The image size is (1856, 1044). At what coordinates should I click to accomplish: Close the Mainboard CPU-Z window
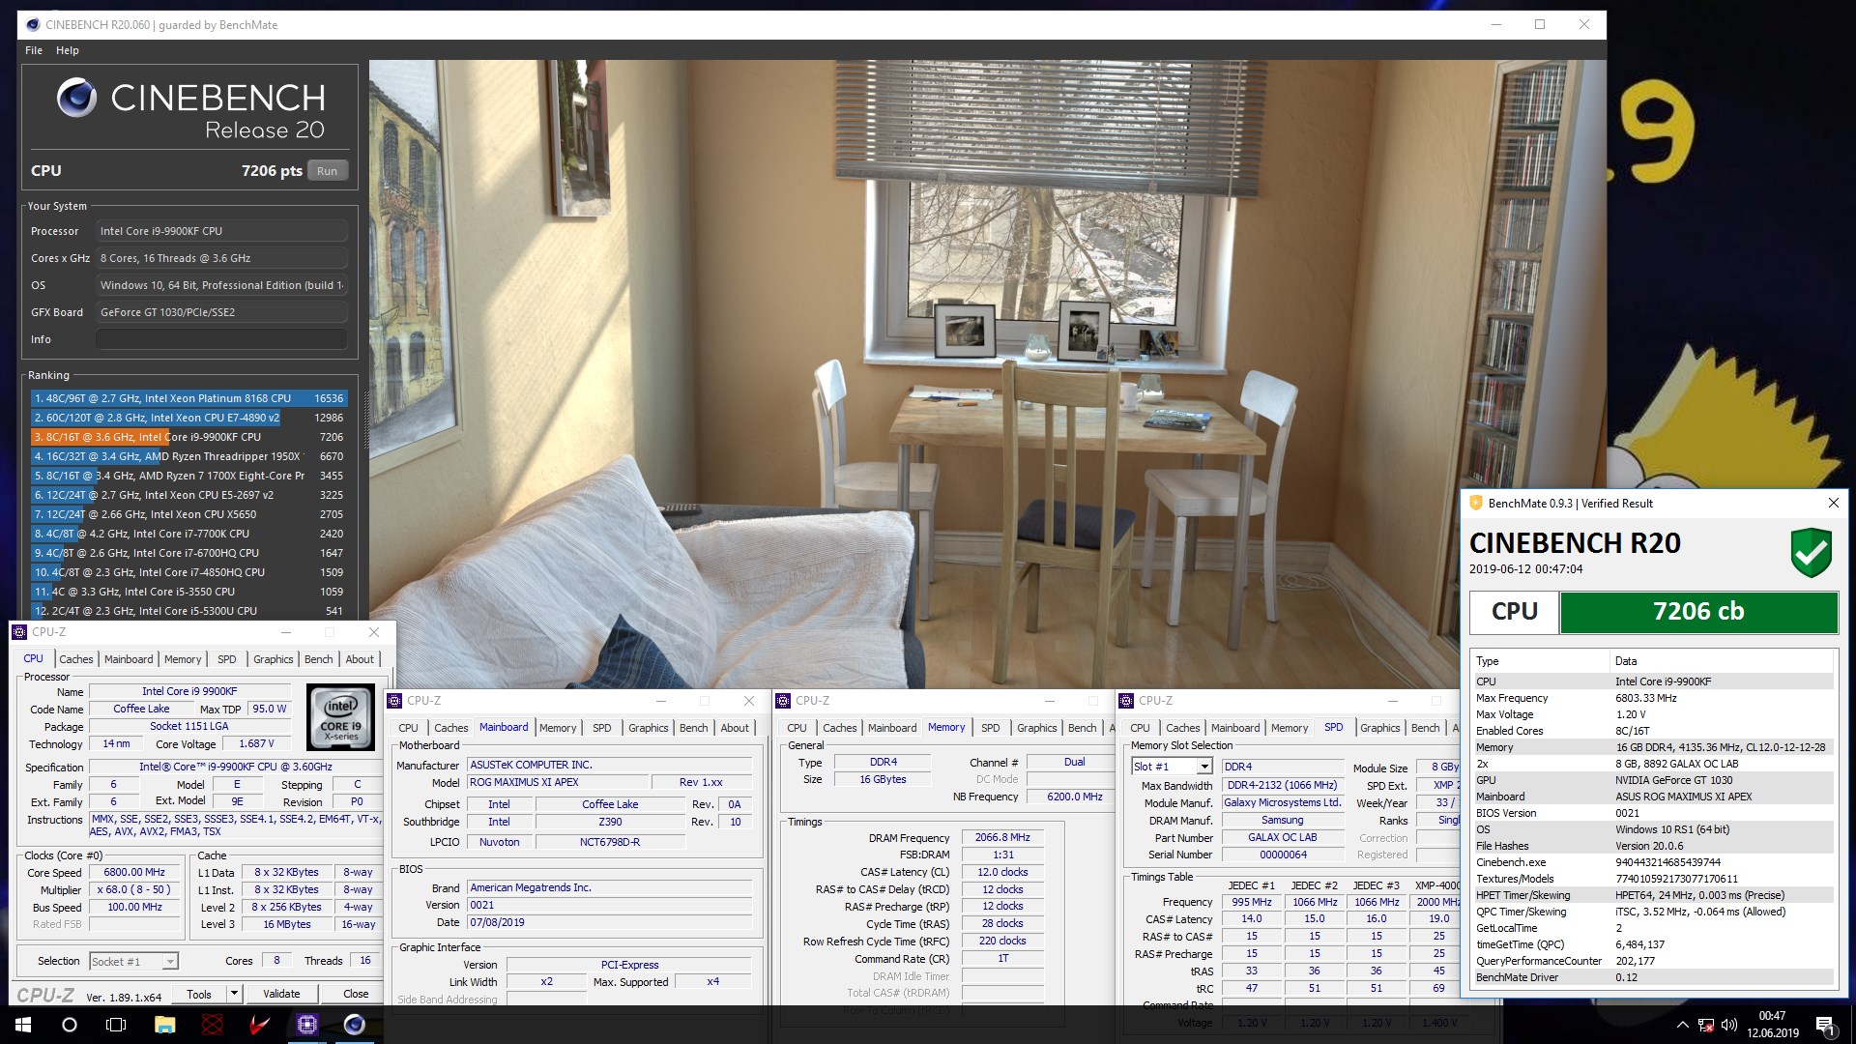pos(748,701)
